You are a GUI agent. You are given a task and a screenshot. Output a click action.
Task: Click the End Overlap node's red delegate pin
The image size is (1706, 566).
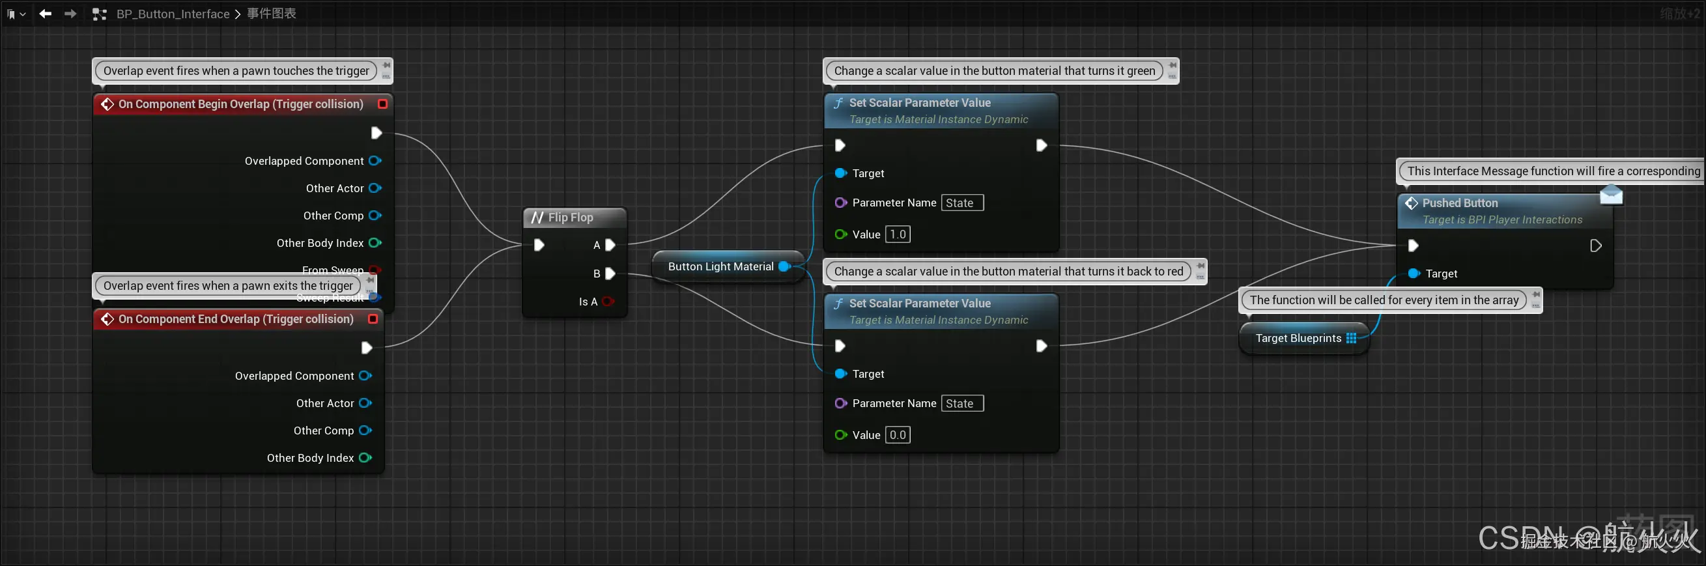373,319
